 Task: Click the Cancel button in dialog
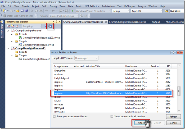[173, 123]
